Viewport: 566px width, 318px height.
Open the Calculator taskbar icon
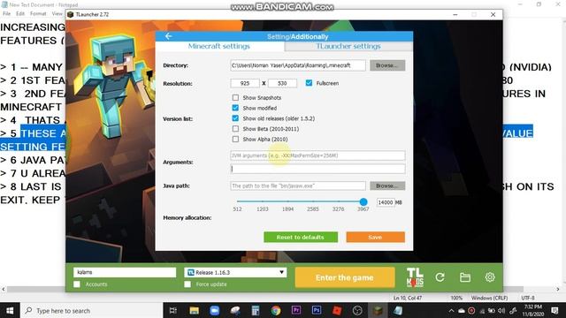pyautogui.click(x=256, y=310)
